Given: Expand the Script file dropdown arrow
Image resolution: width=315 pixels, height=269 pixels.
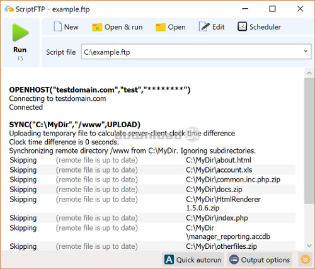Looking at the screenshot, I should click(x=306, y=51).
